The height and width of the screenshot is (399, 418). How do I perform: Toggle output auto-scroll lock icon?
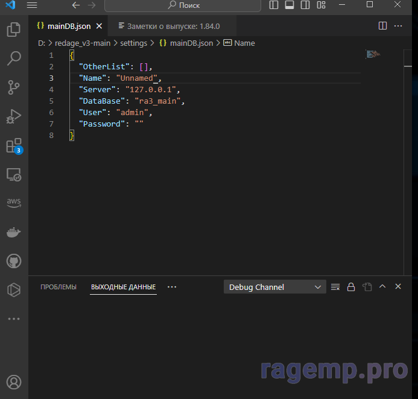(x=351, y=287)
